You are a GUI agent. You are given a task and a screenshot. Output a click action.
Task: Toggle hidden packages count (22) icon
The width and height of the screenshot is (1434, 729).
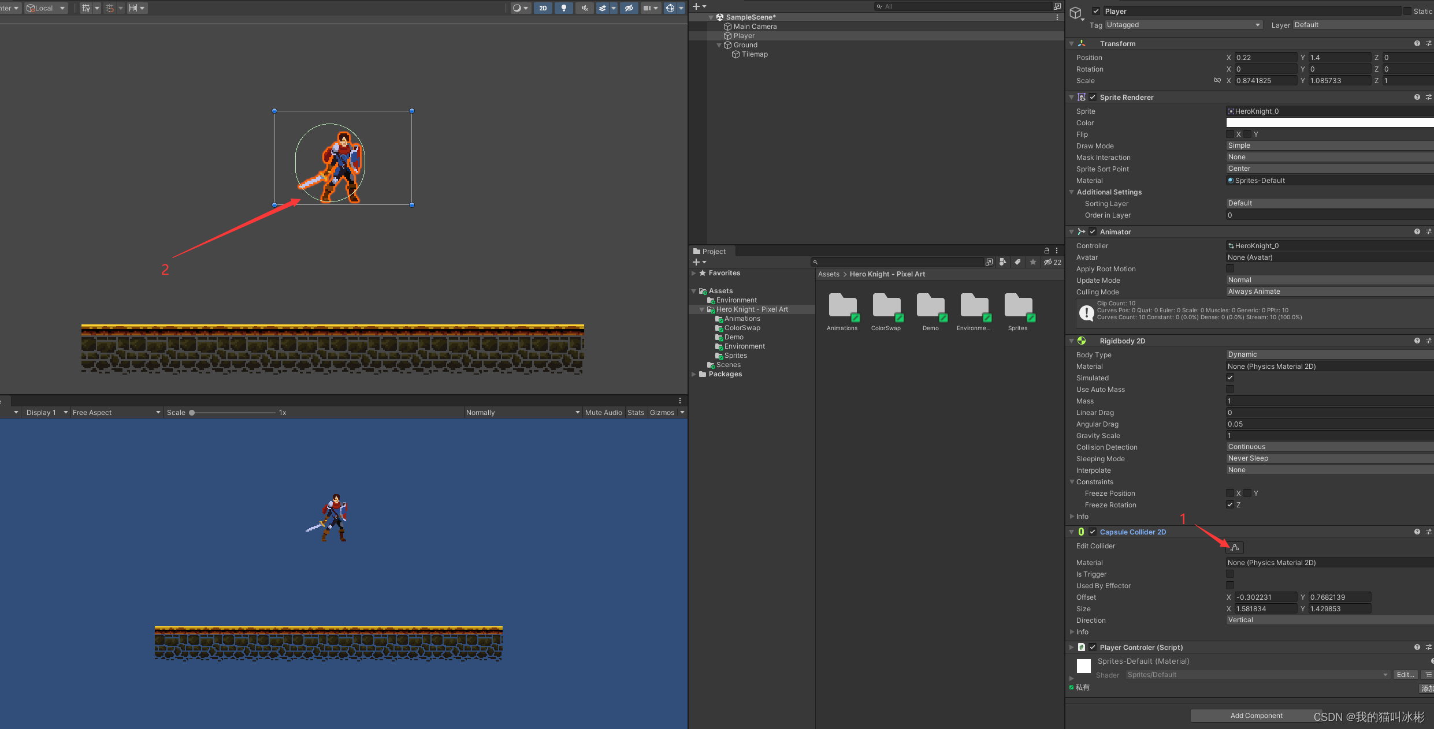(x=1052, y=262)
